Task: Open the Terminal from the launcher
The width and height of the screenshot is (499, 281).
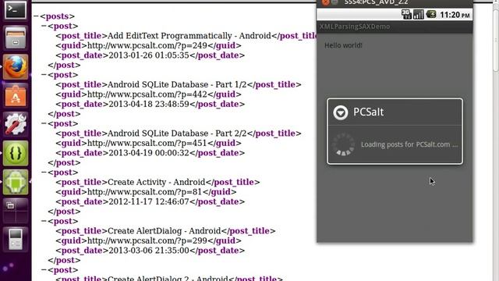Action: 15,9
